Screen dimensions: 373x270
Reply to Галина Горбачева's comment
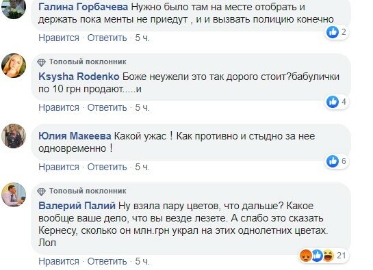pos(107,38)
